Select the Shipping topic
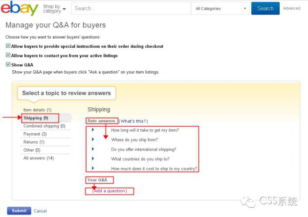 (36, 118)
